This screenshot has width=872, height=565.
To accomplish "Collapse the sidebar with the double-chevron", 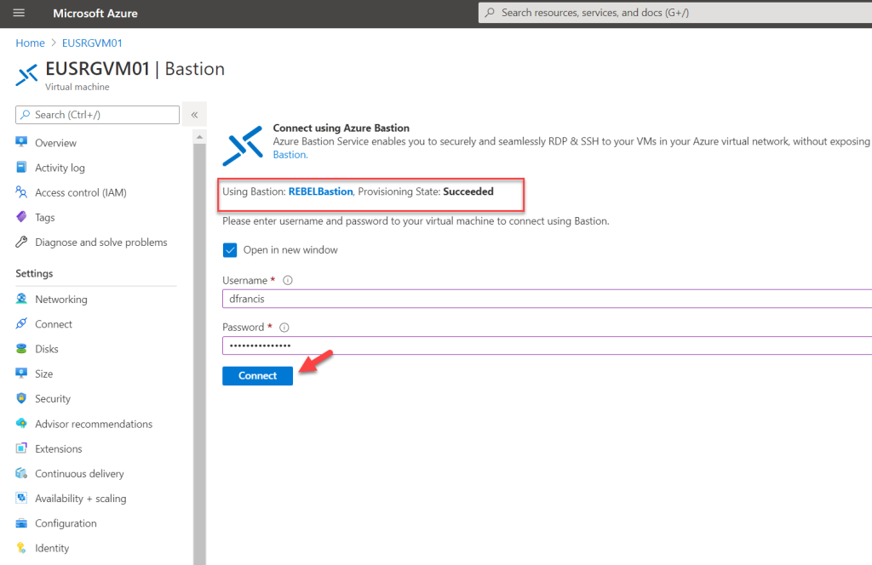I will point(194,113).
